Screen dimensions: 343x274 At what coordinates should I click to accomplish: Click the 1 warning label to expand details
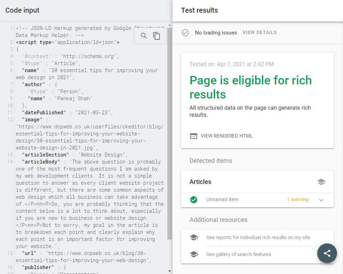pos(298,199)
